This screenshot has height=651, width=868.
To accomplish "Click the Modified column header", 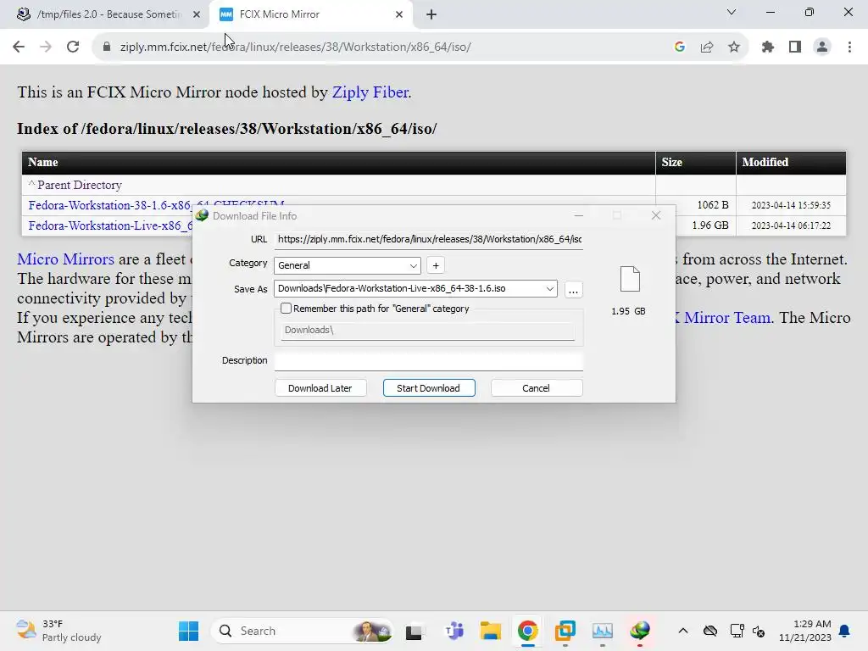I will coord(791,163).
